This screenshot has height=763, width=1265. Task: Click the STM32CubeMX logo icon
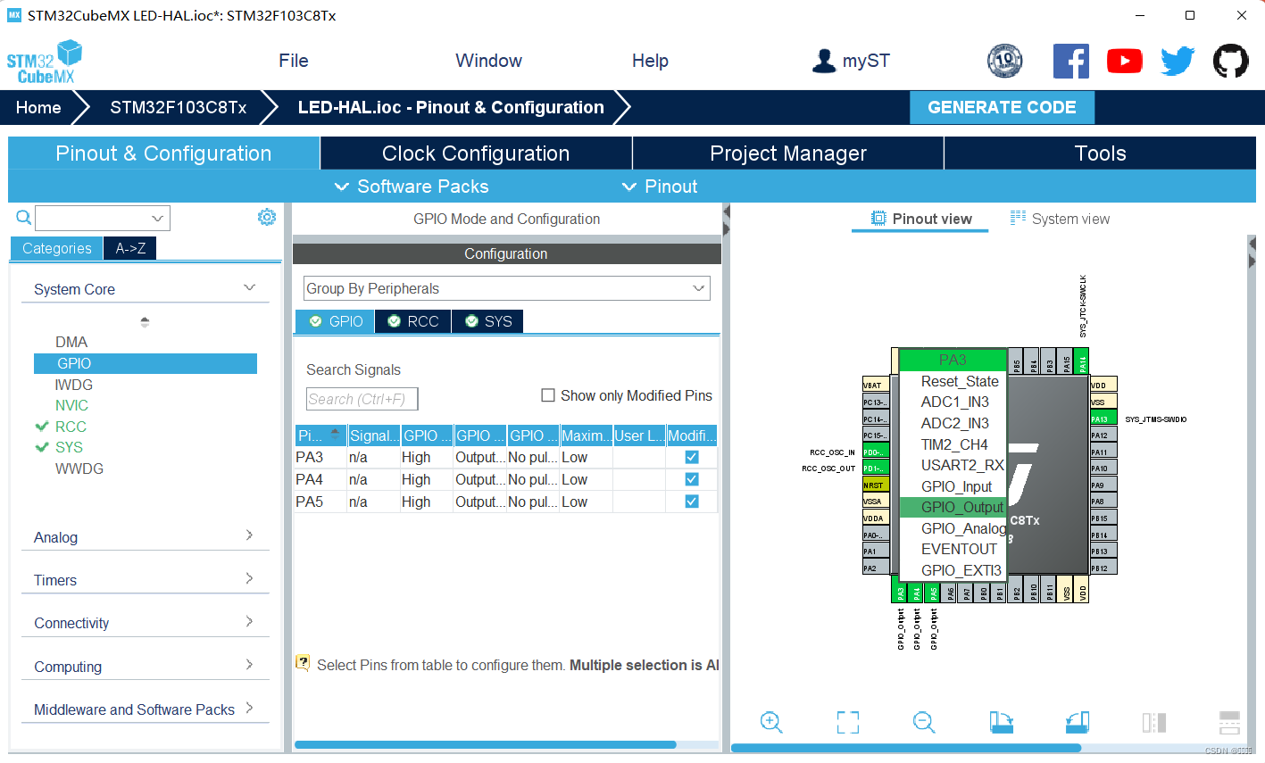click(x=45, y=62)
